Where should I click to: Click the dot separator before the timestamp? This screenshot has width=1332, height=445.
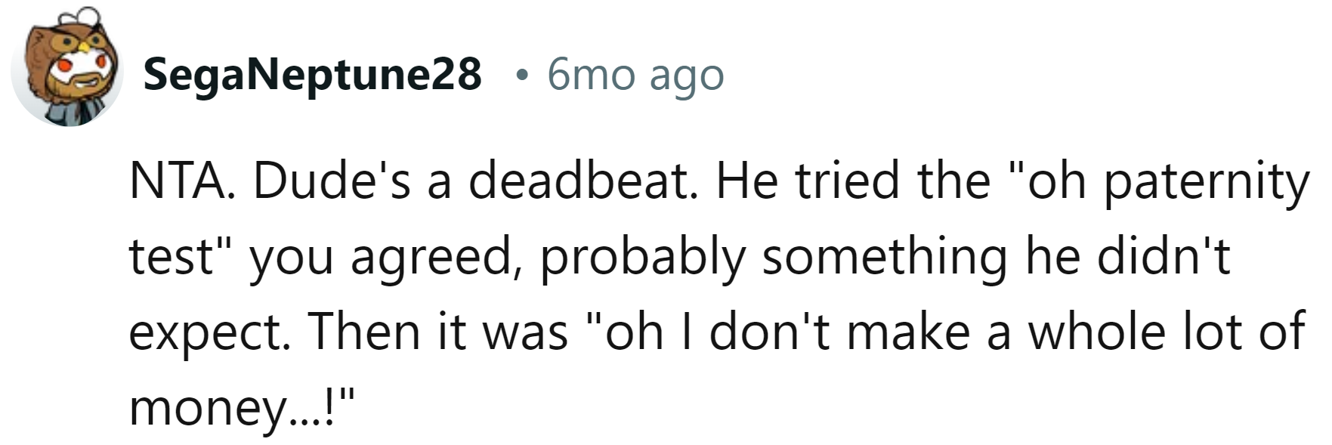point(519,75)
